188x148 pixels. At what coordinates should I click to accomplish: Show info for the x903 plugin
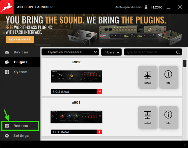click(x=168, y=117)
